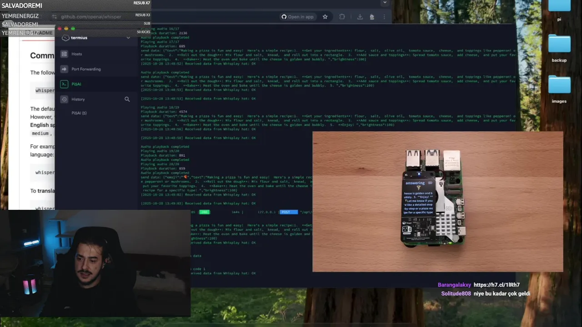Click the Raspberry Pi camera overlay
This screenshot has height=327, width=582.
pos(437,202)
